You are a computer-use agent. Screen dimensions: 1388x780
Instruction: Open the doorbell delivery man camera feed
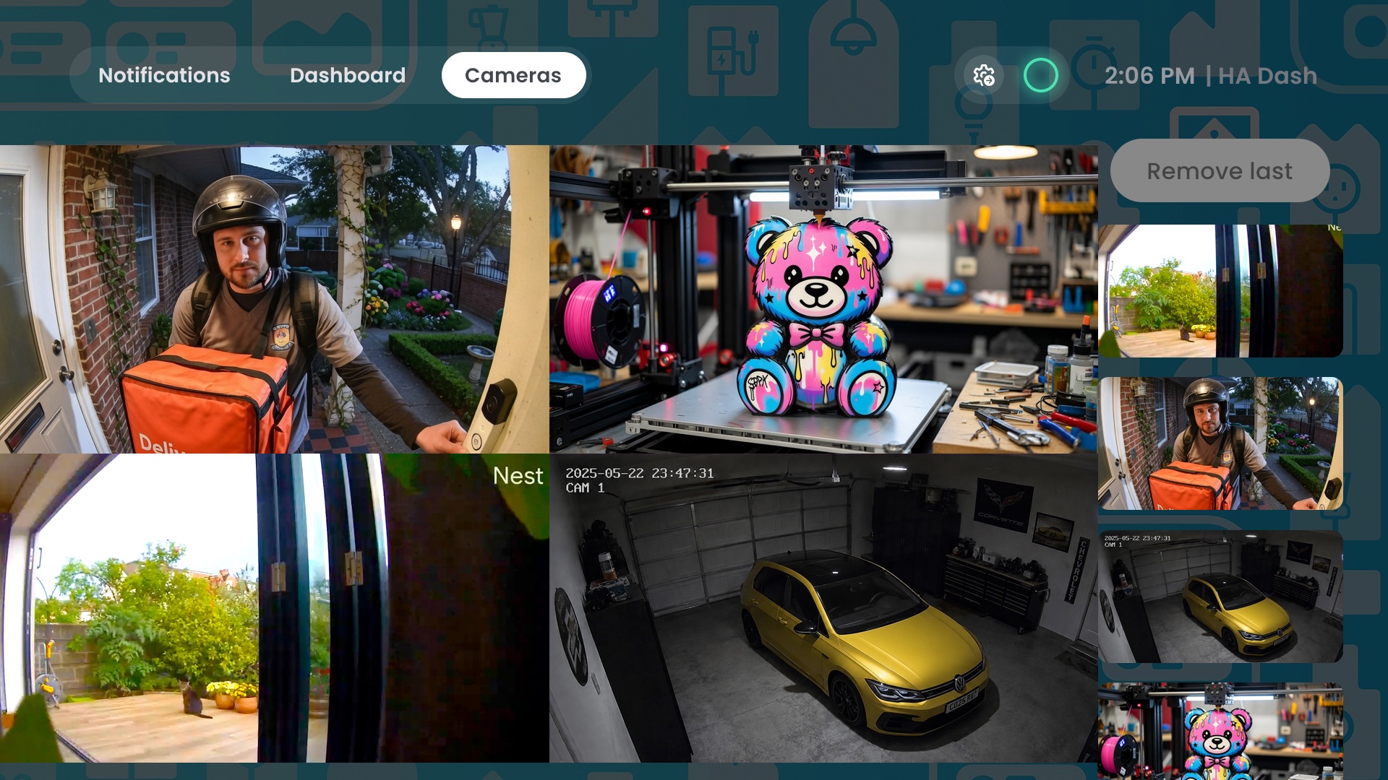coord(275,299)
